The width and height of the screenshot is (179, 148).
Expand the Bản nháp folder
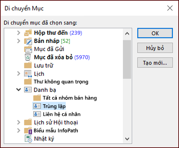pyautogui.click(x=19, y=41)
